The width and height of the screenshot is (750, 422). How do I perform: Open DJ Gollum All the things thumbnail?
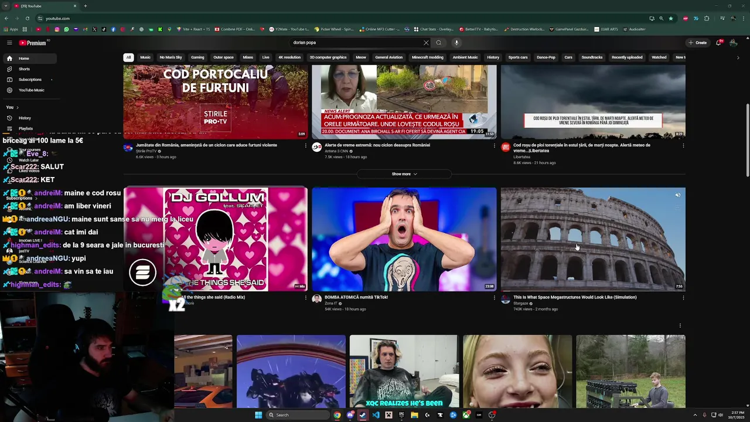pyautogui.click(x=215, y=239)
